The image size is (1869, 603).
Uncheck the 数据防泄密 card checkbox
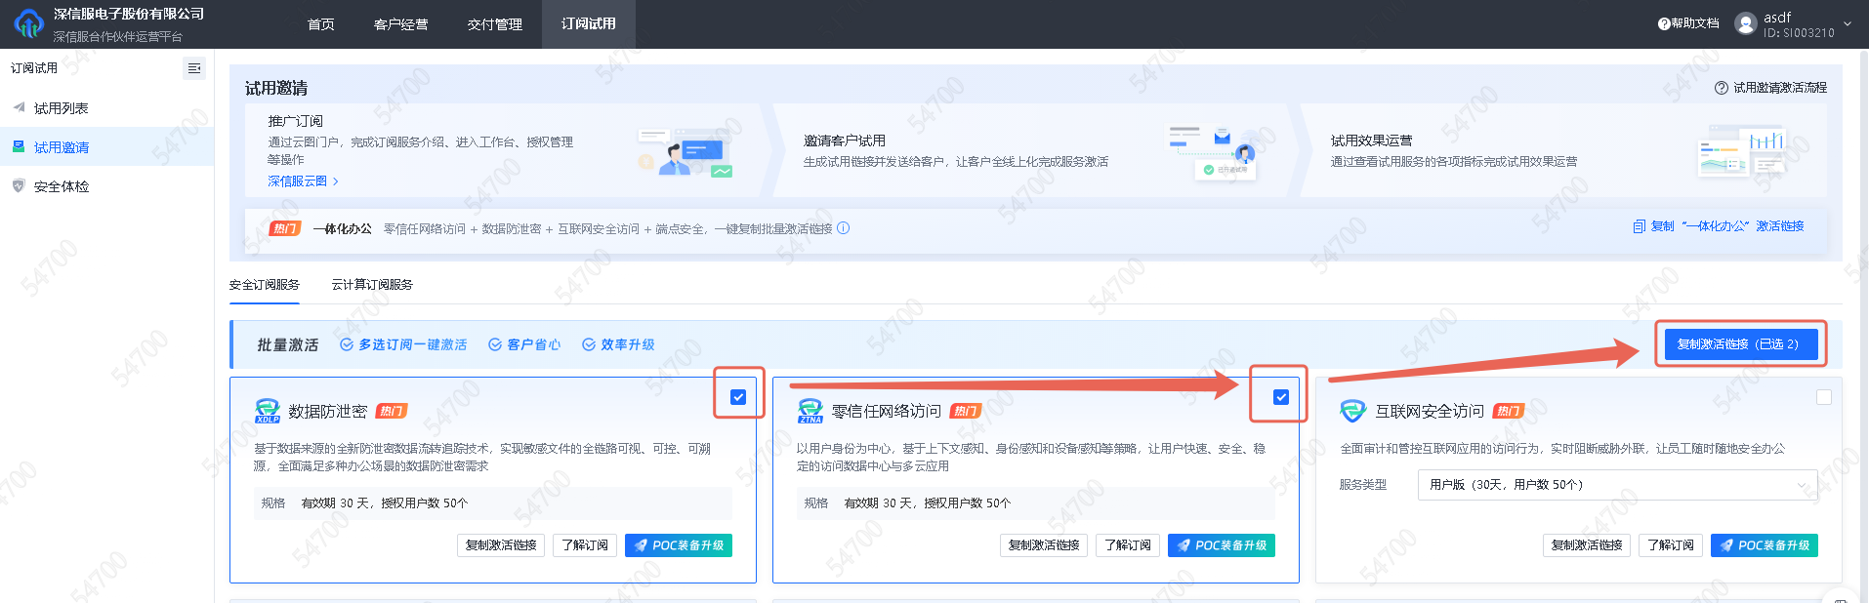[738, 397]
